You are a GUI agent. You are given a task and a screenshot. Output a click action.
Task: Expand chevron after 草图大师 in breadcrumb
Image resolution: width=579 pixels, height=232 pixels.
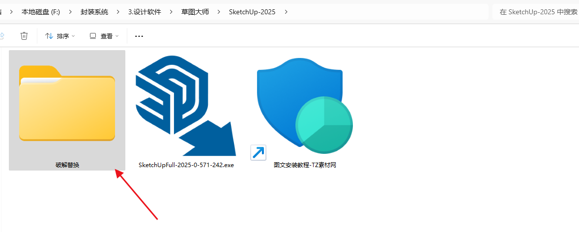click(x=219, y=12)
